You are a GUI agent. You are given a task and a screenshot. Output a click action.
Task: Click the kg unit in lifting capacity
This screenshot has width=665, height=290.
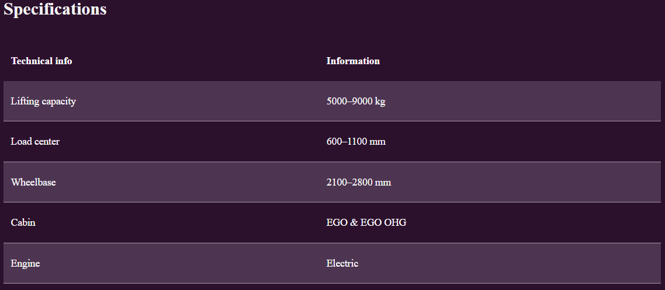tap(380, 102)
